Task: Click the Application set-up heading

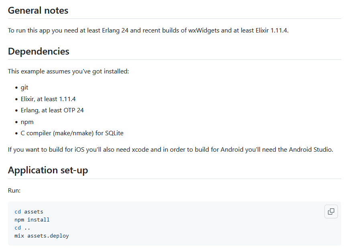Action: [48, 170]
